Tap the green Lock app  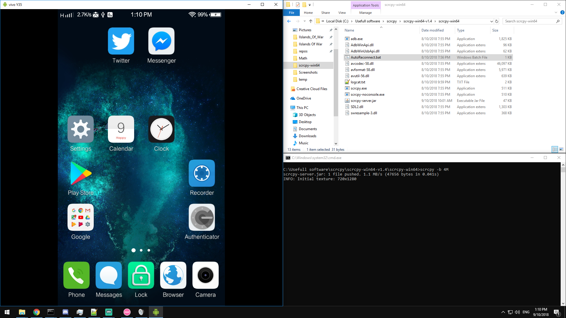[141, 275]
